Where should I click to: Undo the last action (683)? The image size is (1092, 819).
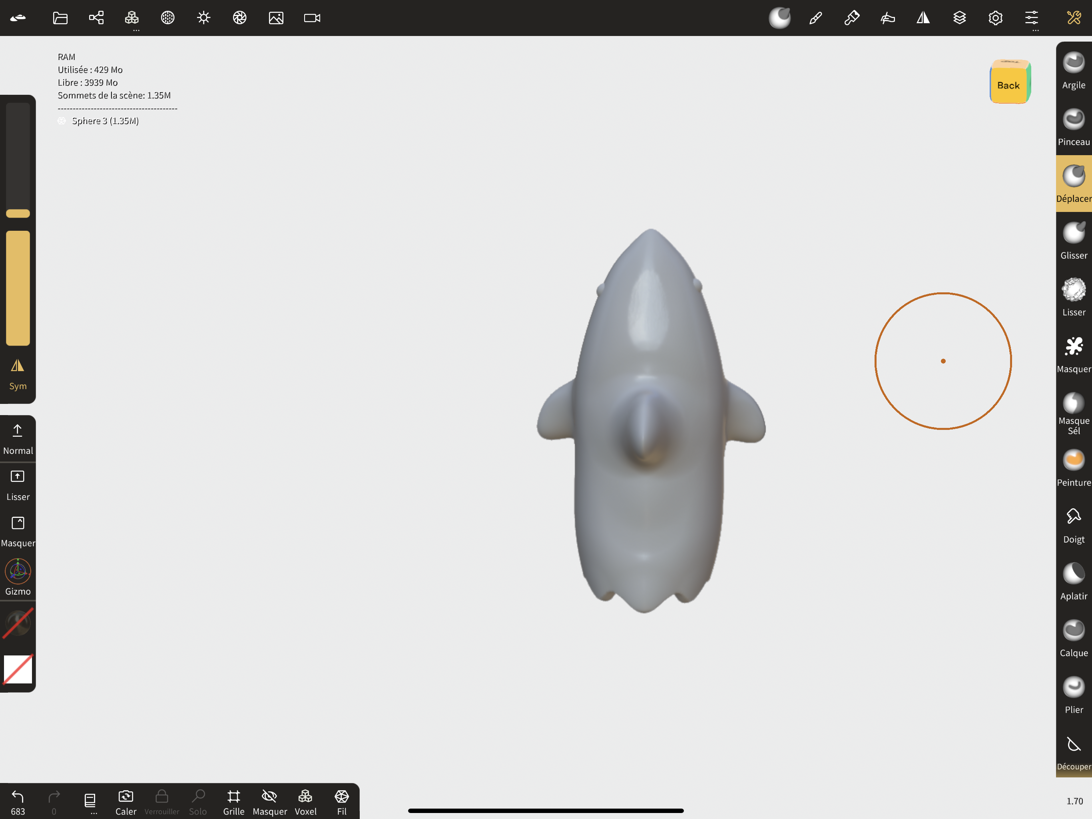tap(18, 802)
